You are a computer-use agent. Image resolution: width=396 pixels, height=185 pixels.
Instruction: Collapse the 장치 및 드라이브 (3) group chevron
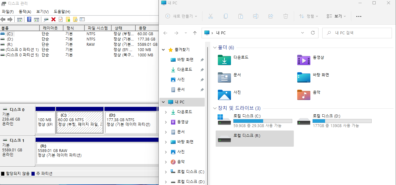(215, 108)
